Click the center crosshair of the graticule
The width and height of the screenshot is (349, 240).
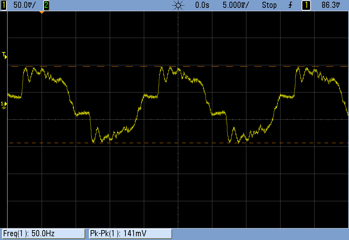178,119
